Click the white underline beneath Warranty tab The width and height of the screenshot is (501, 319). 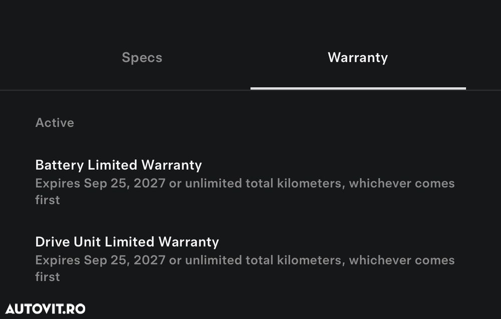pos(358,88)
